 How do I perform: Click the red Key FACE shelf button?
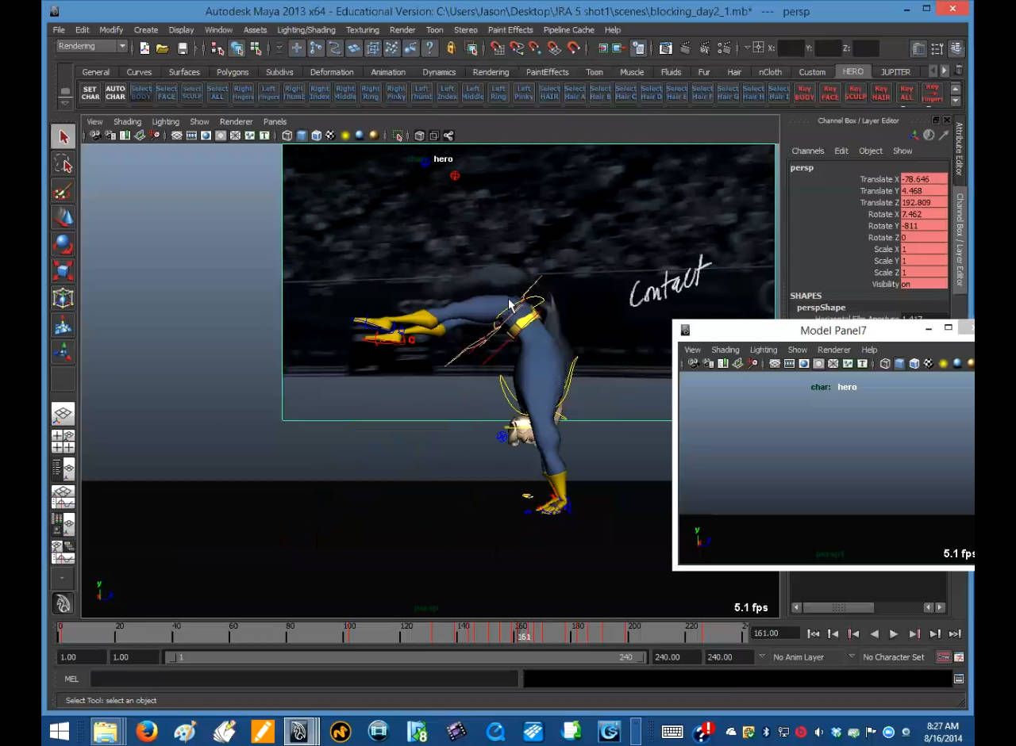pos(830,94)
